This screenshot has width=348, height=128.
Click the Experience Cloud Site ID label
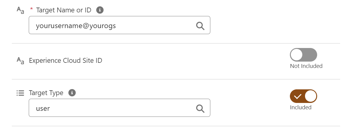point(65,60)
